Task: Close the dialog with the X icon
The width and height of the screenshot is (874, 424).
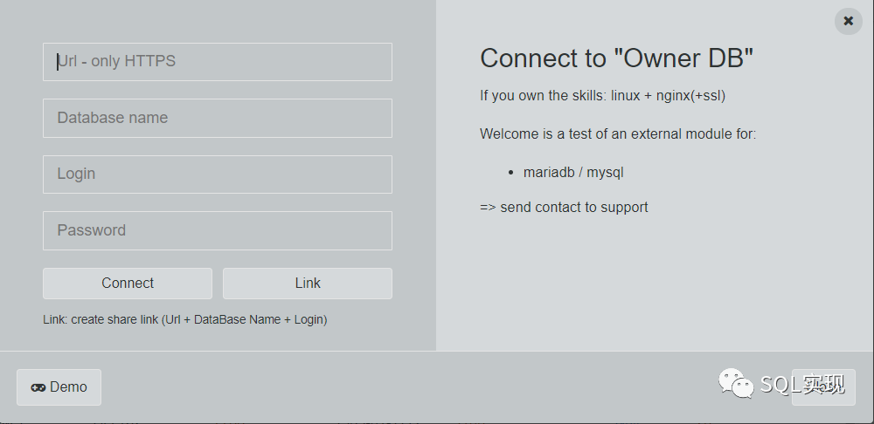Action: point(848,21)
